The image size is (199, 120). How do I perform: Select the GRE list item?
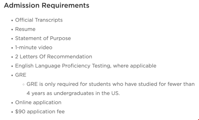pos(21,75)
